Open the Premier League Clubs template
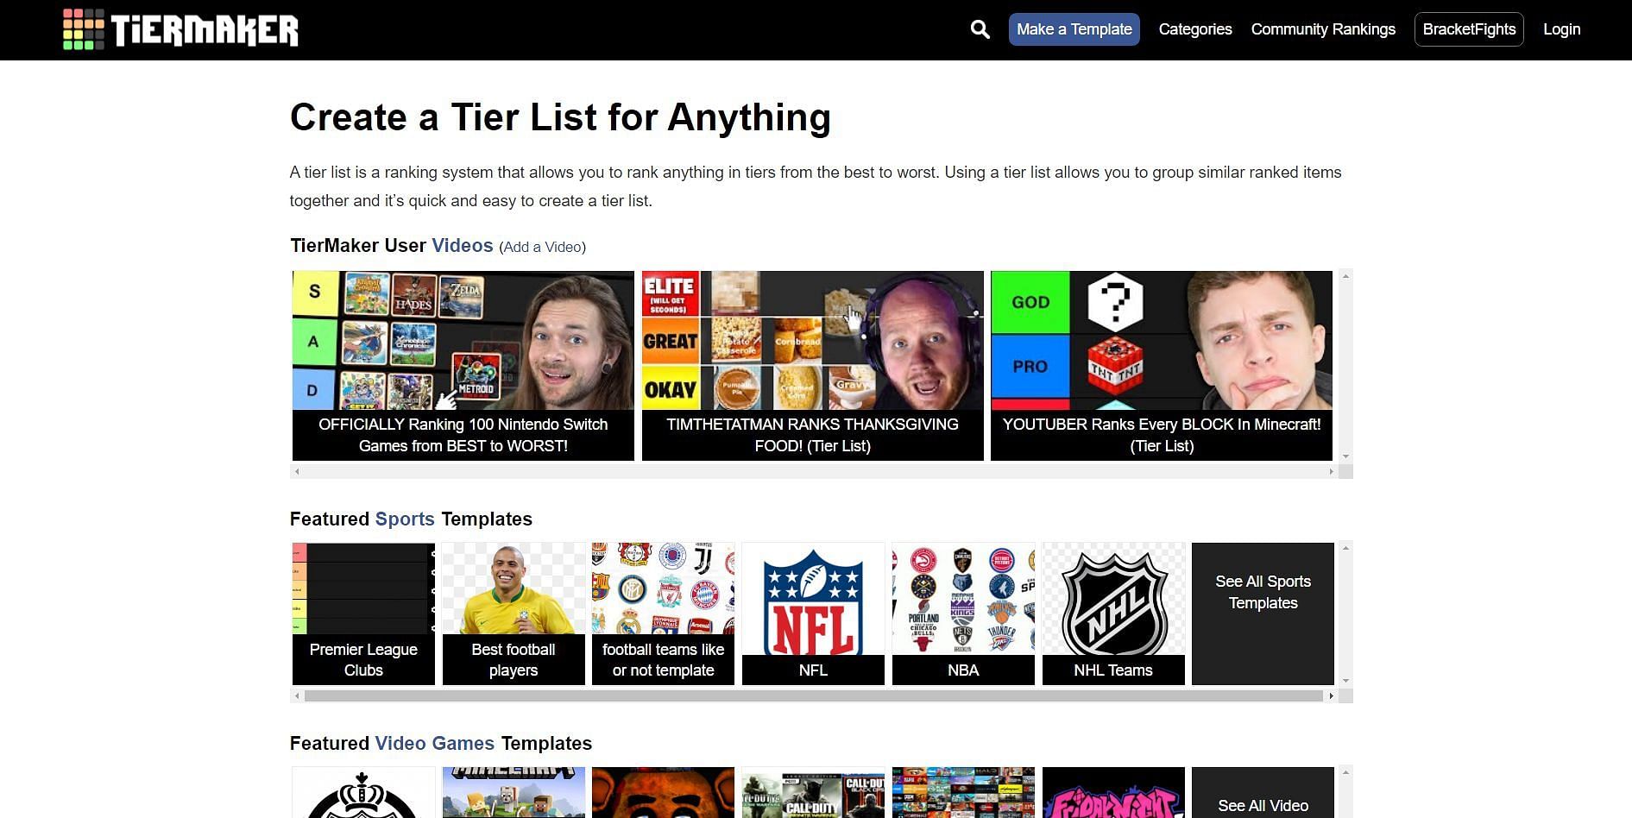 363,613
